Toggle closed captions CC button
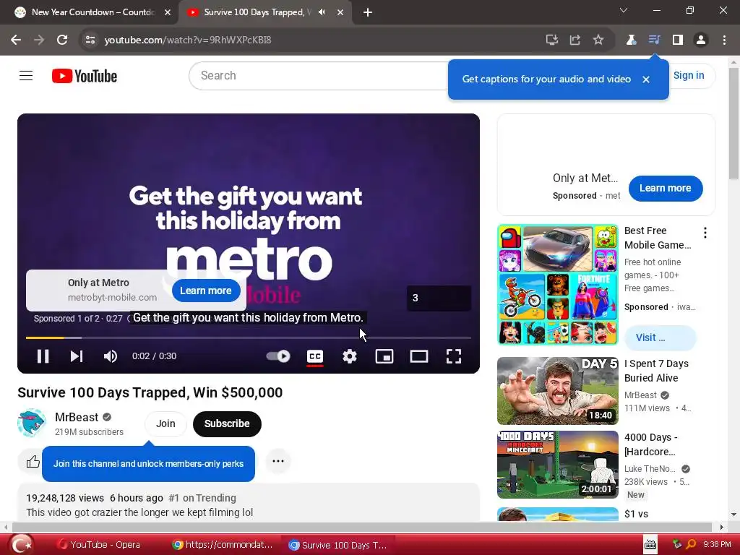Screen dimensions: 740x555 point(315,356)
